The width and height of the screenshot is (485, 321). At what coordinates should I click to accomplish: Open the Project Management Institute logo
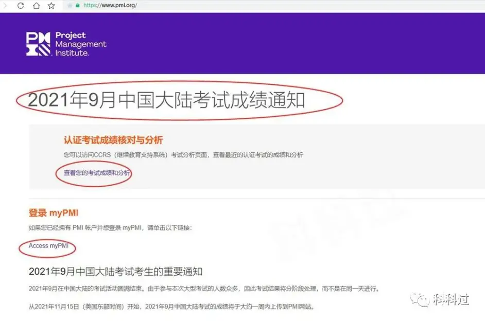coord(66,44)
